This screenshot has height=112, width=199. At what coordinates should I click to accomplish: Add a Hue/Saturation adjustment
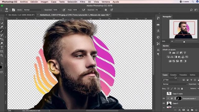168,57
